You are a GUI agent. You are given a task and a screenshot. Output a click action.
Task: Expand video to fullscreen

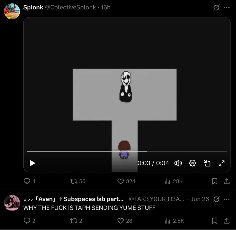point(221,163)
